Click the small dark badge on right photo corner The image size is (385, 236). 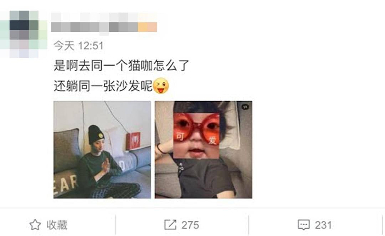point(245,107)
